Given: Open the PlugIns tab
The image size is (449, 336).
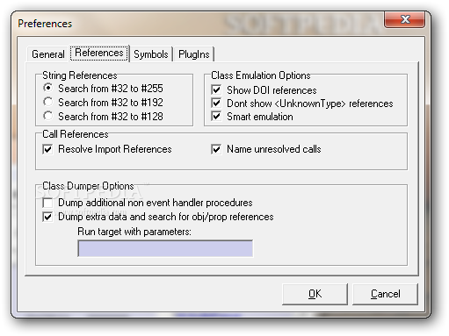Looking at the screenshot, I should pos(193,54).
